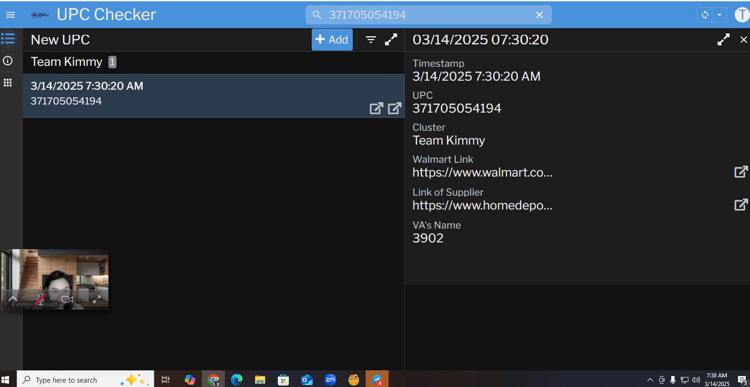Open second external link in UPC row

395,108
